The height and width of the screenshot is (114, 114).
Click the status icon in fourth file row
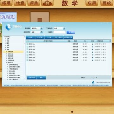92,52
